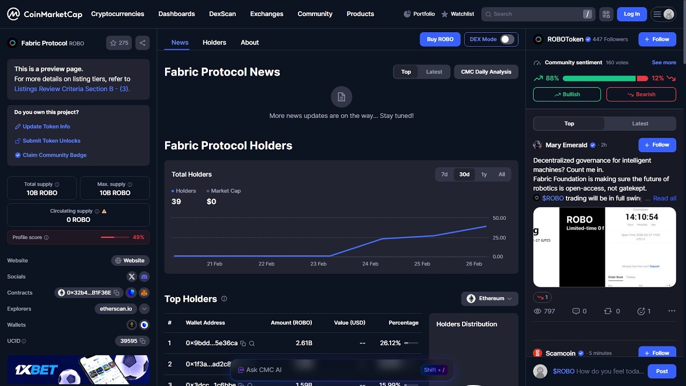The image size is (686, 386).
Task: Search wallet address 0x9bdd...5e36ca magnifier
Action: pos(252,343)
